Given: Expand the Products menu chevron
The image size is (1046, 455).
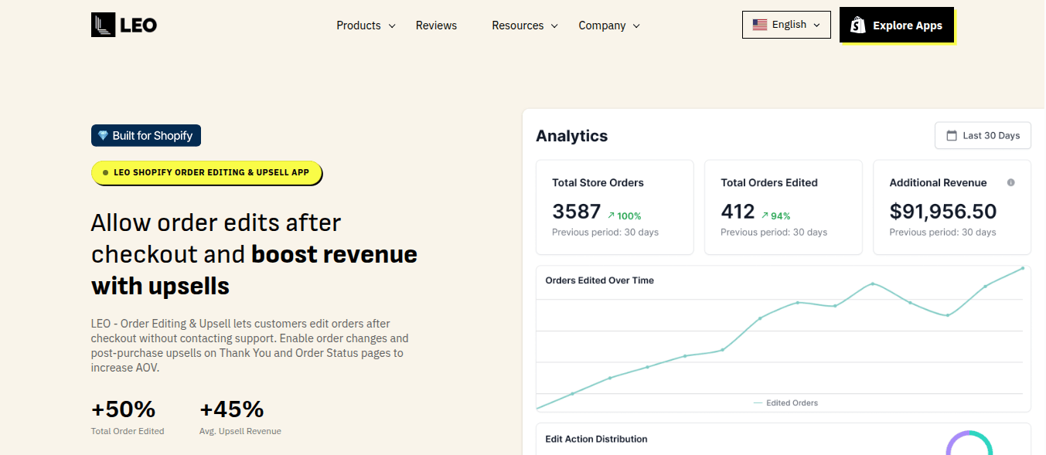Looking at the screenshot, I should (x=392, y=26).
